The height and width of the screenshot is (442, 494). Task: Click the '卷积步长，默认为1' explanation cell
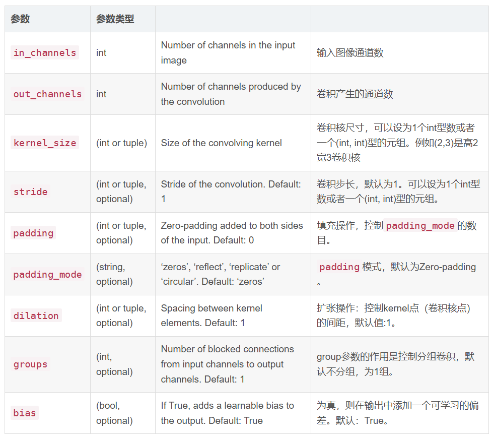398,192
